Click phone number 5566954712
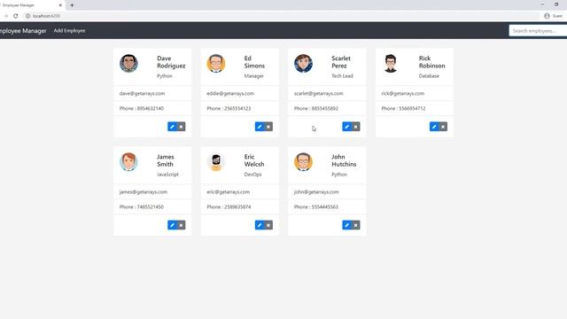This screenshot has height=319, width=567. click(x=412, y=108)
